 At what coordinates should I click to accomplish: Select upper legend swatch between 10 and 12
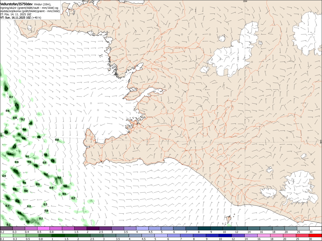[229, 228]
